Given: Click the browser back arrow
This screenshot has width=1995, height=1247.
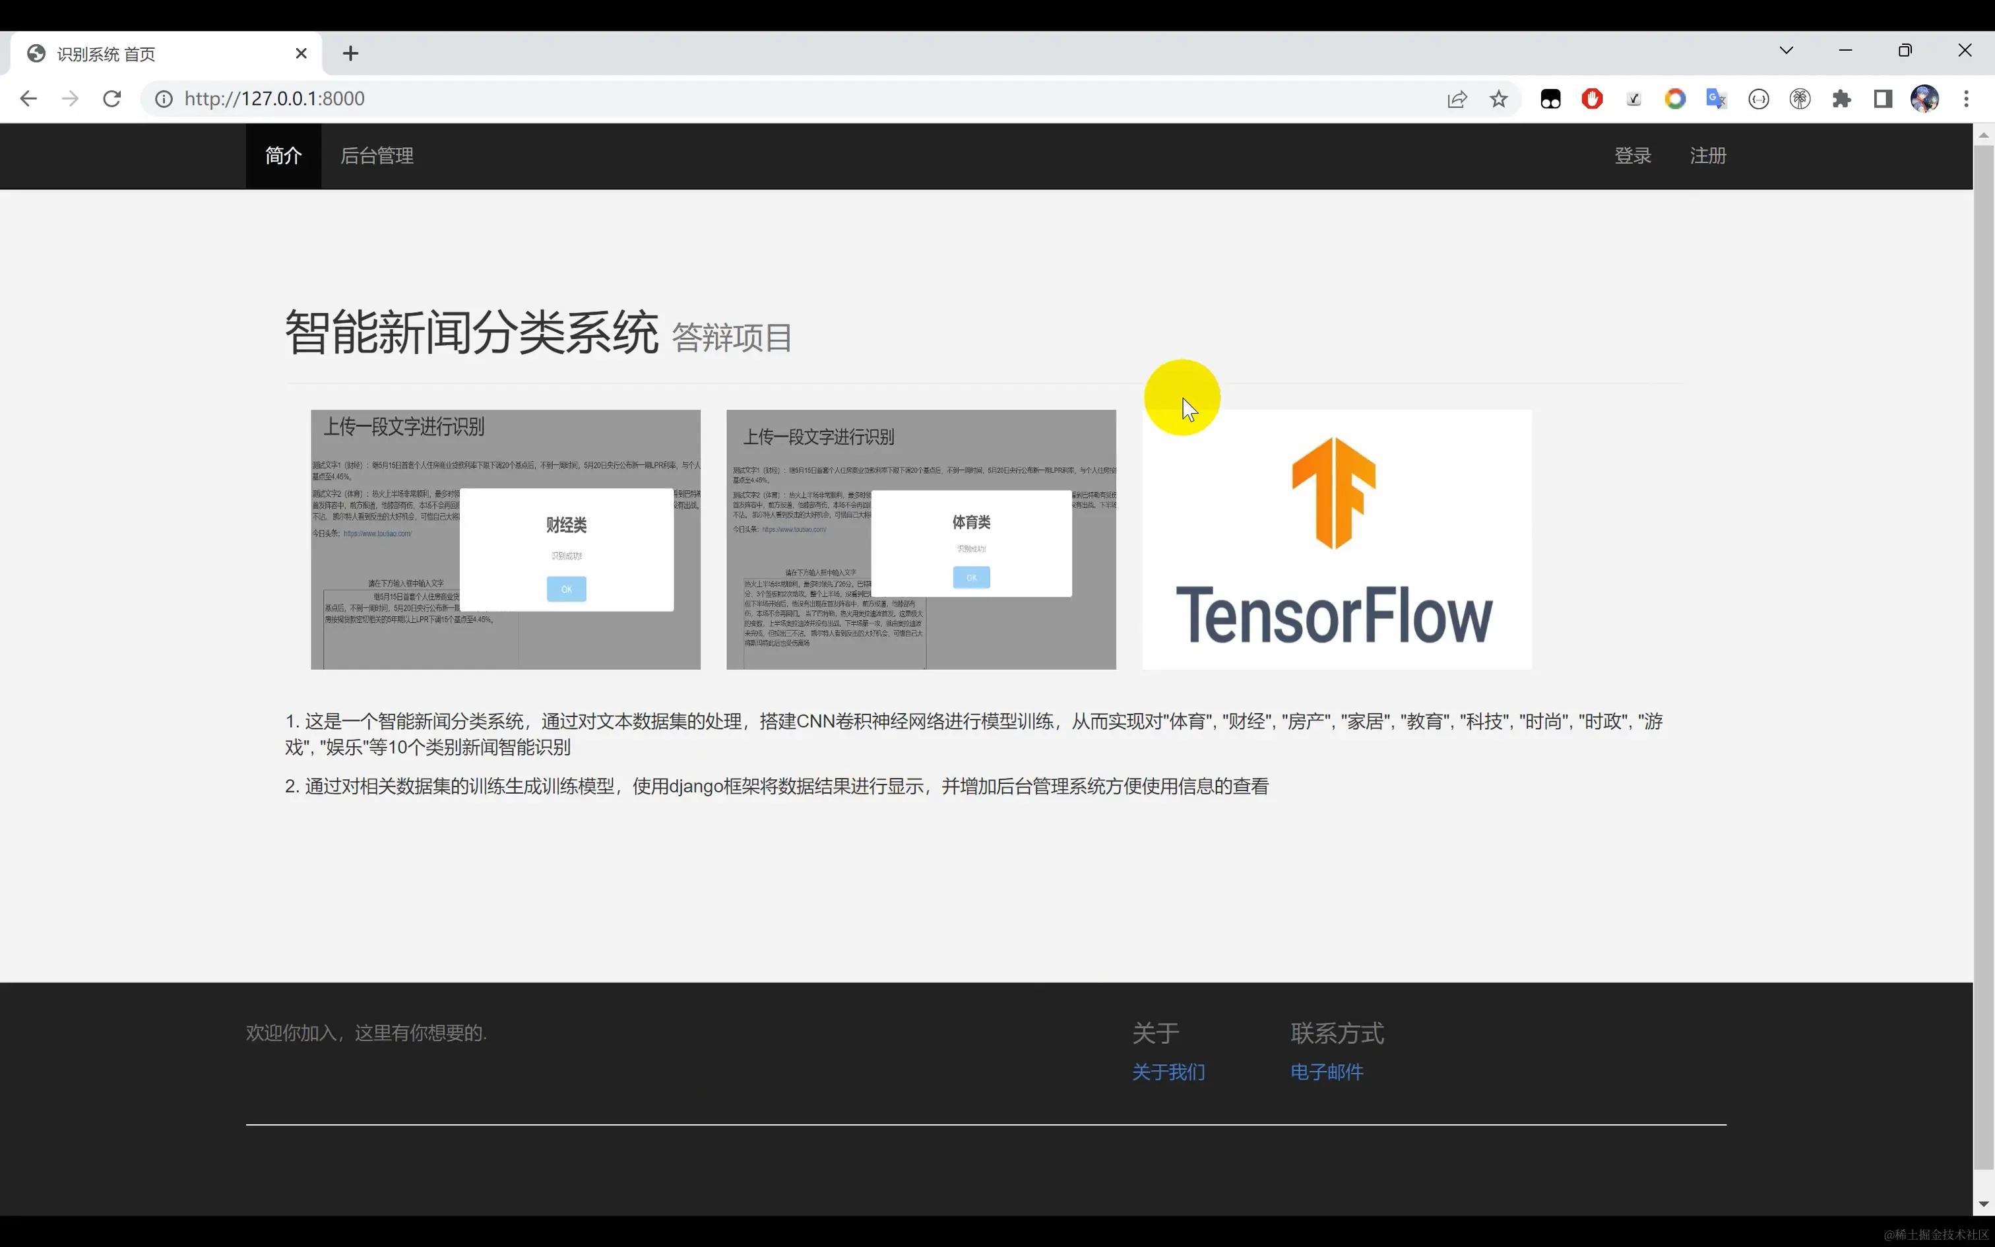Looking at the screenshot, I should (28, 99).
